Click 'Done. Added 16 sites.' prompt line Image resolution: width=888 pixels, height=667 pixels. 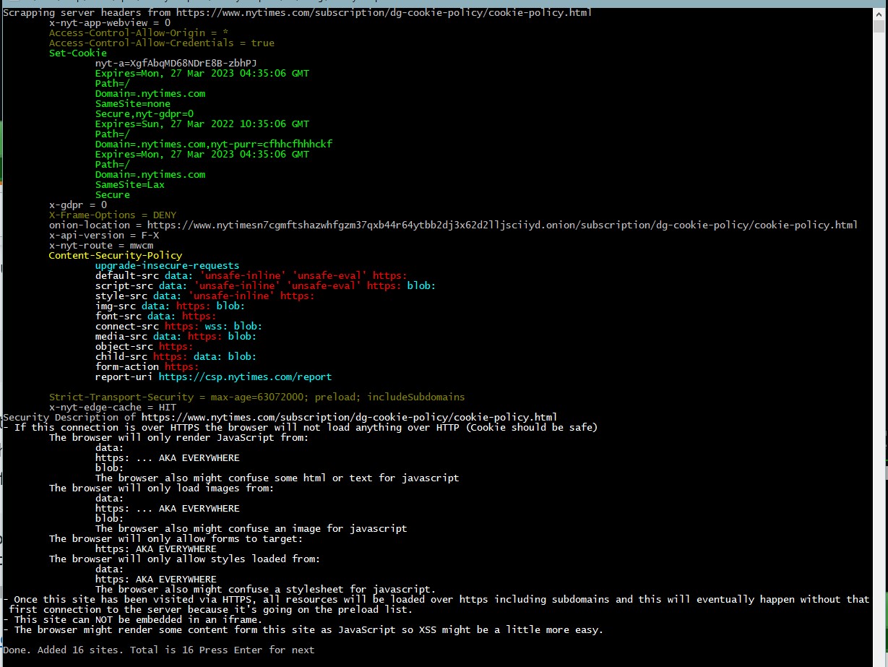[x=159, y=650]
